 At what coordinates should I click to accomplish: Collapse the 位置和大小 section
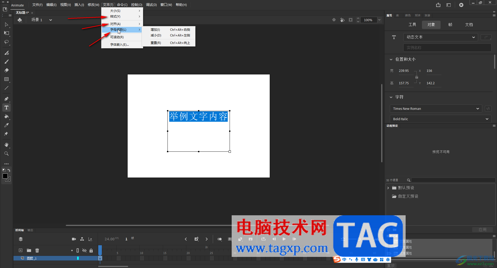391,59
